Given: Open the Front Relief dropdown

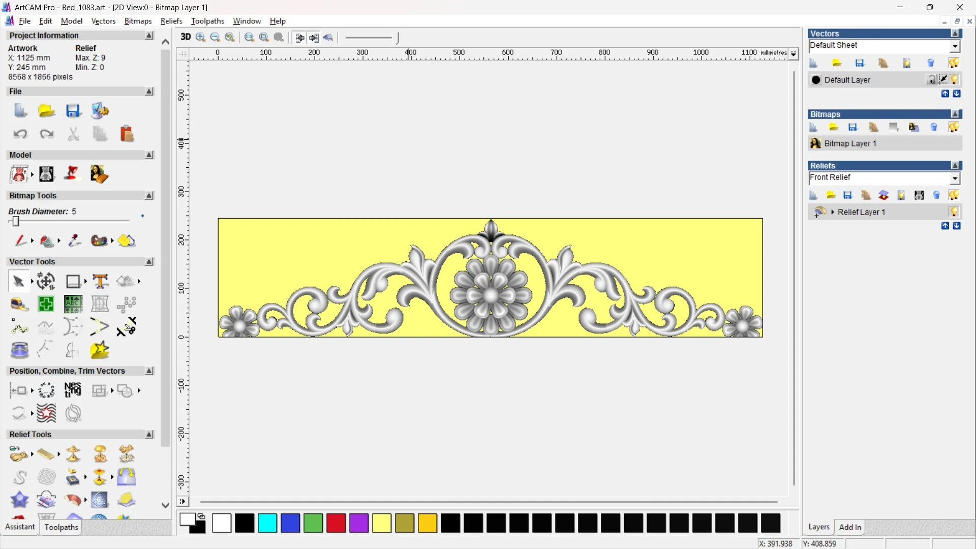Looking at the screenshot, I should [955, 178].
